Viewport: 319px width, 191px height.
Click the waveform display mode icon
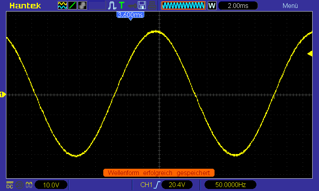point(63,6)
